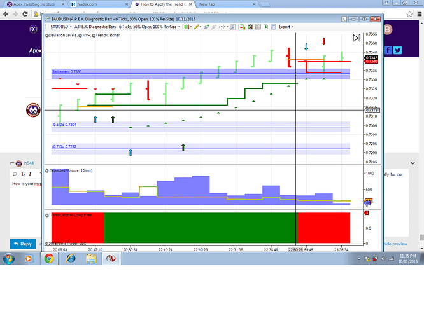Click the Chrome profile person button
The width and height of the screenshot is (424, 318).
point(386,3)
